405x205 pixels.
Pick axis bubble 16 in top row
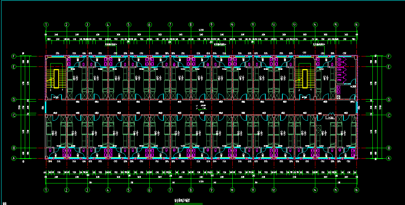(x=356, y=25)
